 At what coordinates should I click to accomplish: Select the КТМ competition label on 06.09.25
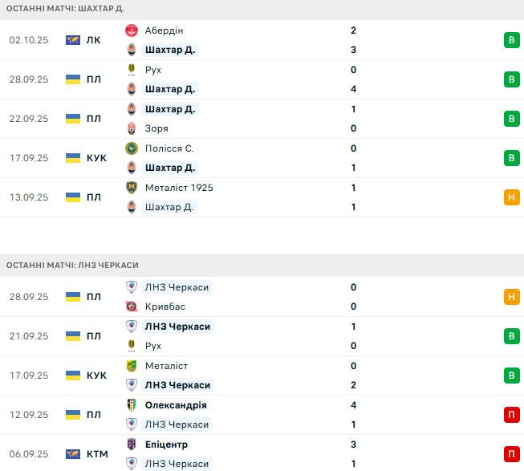tap(96, 454)
